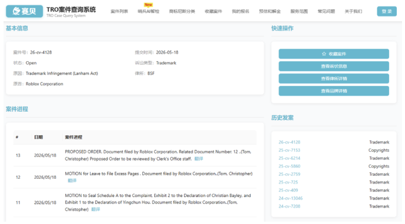Click the filing date 2026-05-18
Viewport: 405px width, 224px height.
167,52
